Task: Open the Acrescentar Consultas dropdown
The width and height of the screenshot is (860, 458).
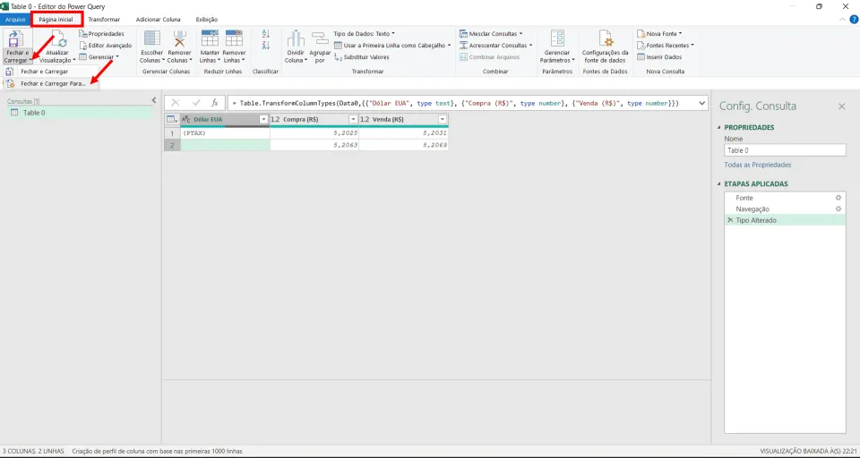Action: coord(496,46)
